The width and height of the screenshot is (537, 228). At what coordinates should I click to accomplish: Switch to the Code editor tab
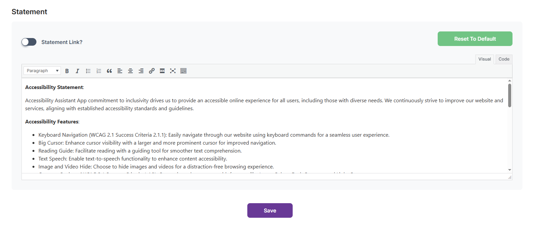[504, 59]
